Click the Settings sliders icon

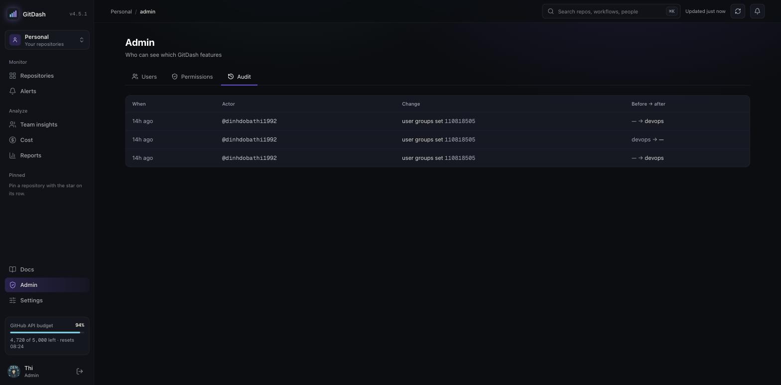pos(12,300)
